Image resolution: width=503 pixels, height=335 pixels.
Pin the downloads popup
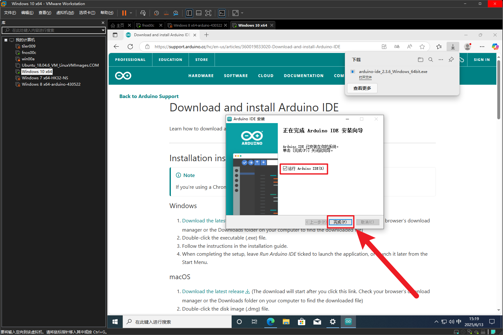click(451, 60)
